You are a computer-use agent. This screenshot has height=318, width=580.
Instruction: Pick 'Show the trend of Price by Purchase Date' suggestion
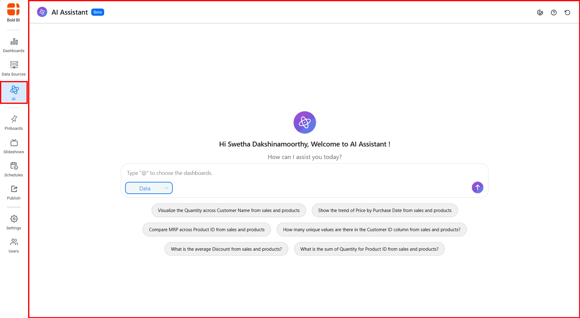tap(385, 210)
